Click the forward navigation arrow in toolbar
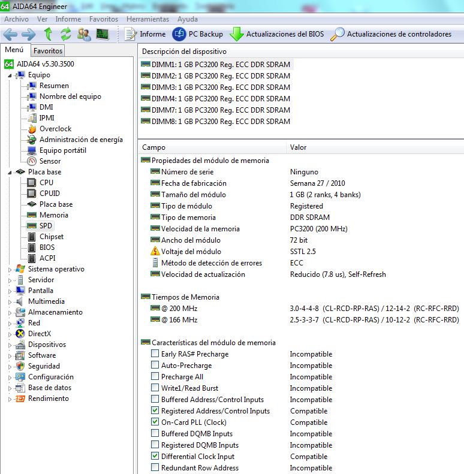The image size is (464, 474). click(29, 34)
